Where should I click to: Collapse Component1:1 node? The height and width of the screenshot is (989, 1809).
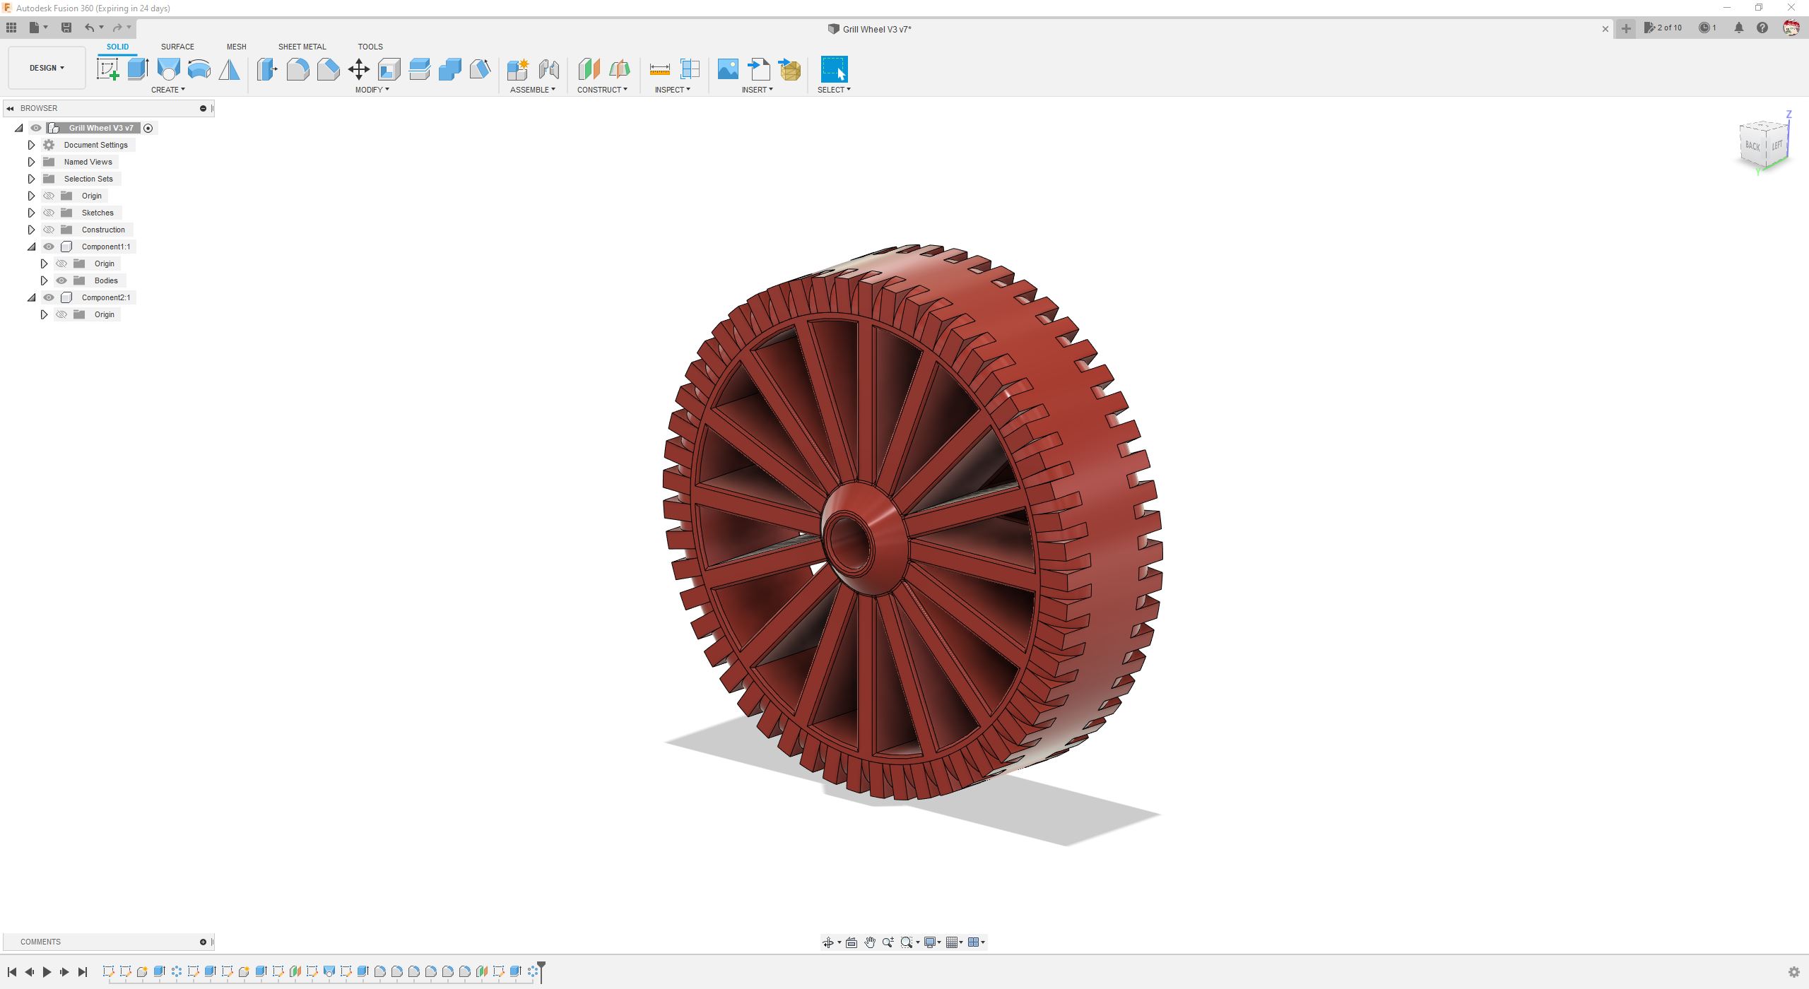tap(31, 247)
